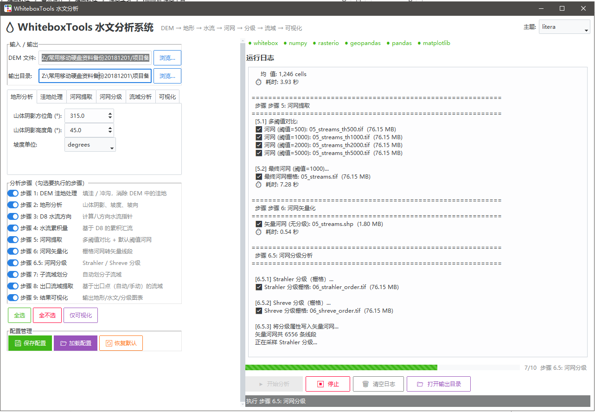The image size is (595, 412).
Task: Open the 河网分级 tab
Action: click(x=111, y=97)
